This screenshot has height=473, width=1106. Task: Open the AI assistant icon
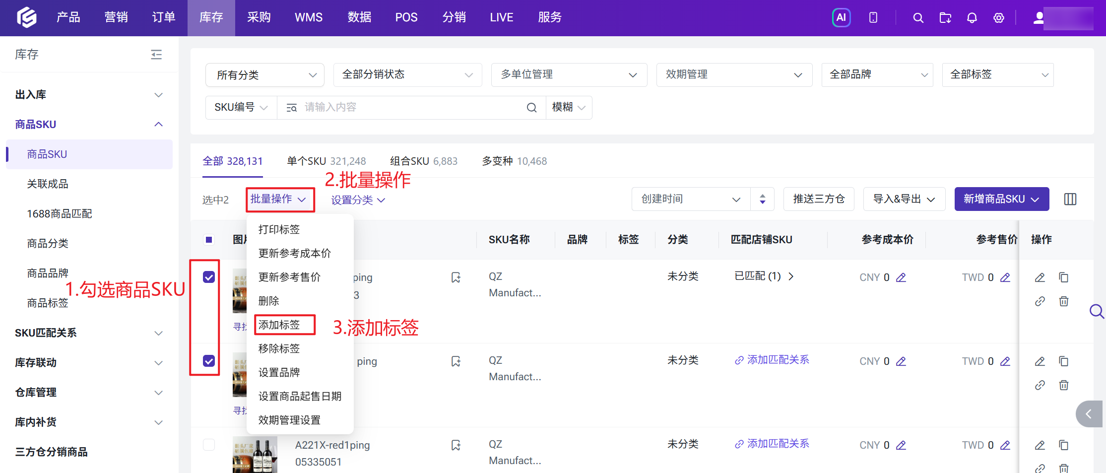click(841, 18)
